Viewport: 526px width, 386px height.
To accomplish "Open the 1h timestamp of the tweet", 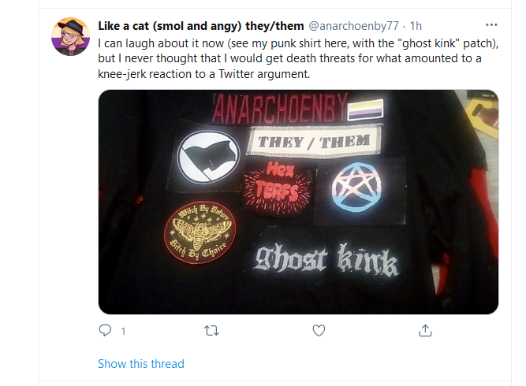I will pos(416,26).
